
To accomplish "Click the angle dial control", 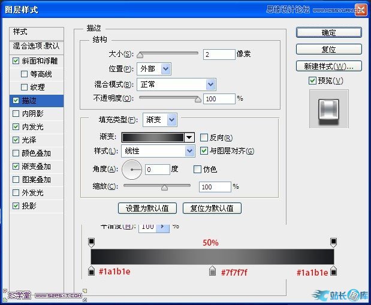I will pyautogui.click(x=132, y=170).
